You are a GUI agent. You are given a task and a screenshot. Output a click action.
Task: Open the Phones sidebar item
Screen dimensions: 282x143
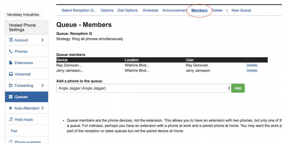tap(26, 51)
